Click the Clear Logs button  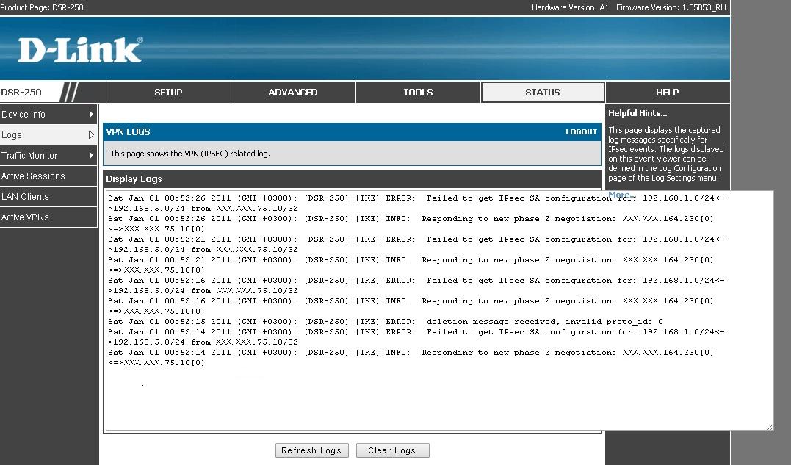pyautogui.click(x=392, y=450)
